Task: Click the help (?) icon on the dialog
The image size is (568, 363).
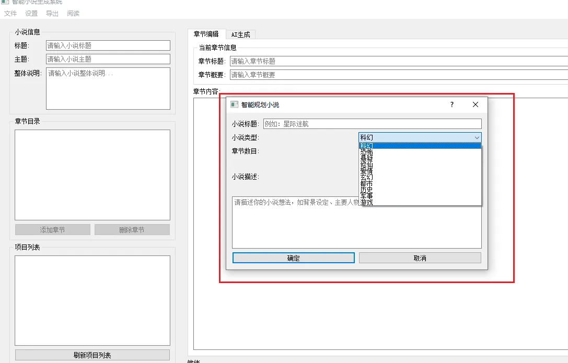Action: tap(451, 104)
